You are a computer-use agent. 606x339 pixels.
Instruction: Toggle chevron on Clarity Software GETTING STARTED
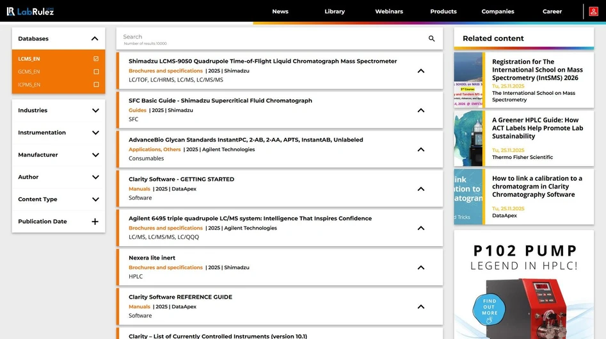(x=420, y=189)
